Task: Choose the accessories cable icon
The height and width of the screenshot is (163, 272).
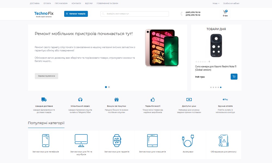Action: (x=188, y=140)
